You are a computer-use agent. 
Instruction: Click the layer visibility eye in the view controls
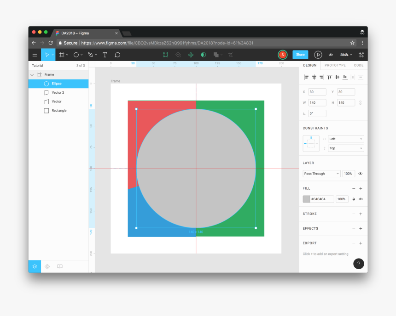(x=331, y=55)
